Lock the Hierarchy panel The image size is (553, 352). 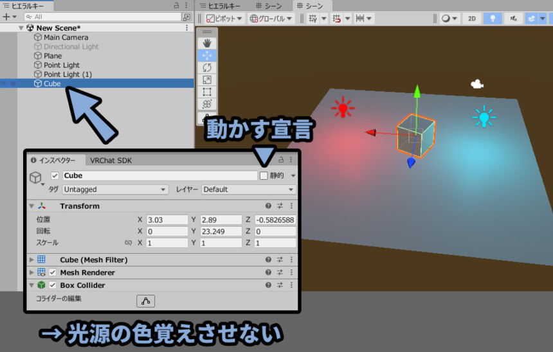[176, 6]
